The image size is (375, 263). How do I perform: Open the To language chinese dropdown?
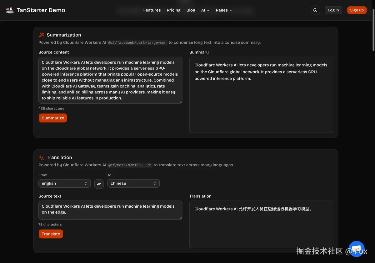click(133, 184)
